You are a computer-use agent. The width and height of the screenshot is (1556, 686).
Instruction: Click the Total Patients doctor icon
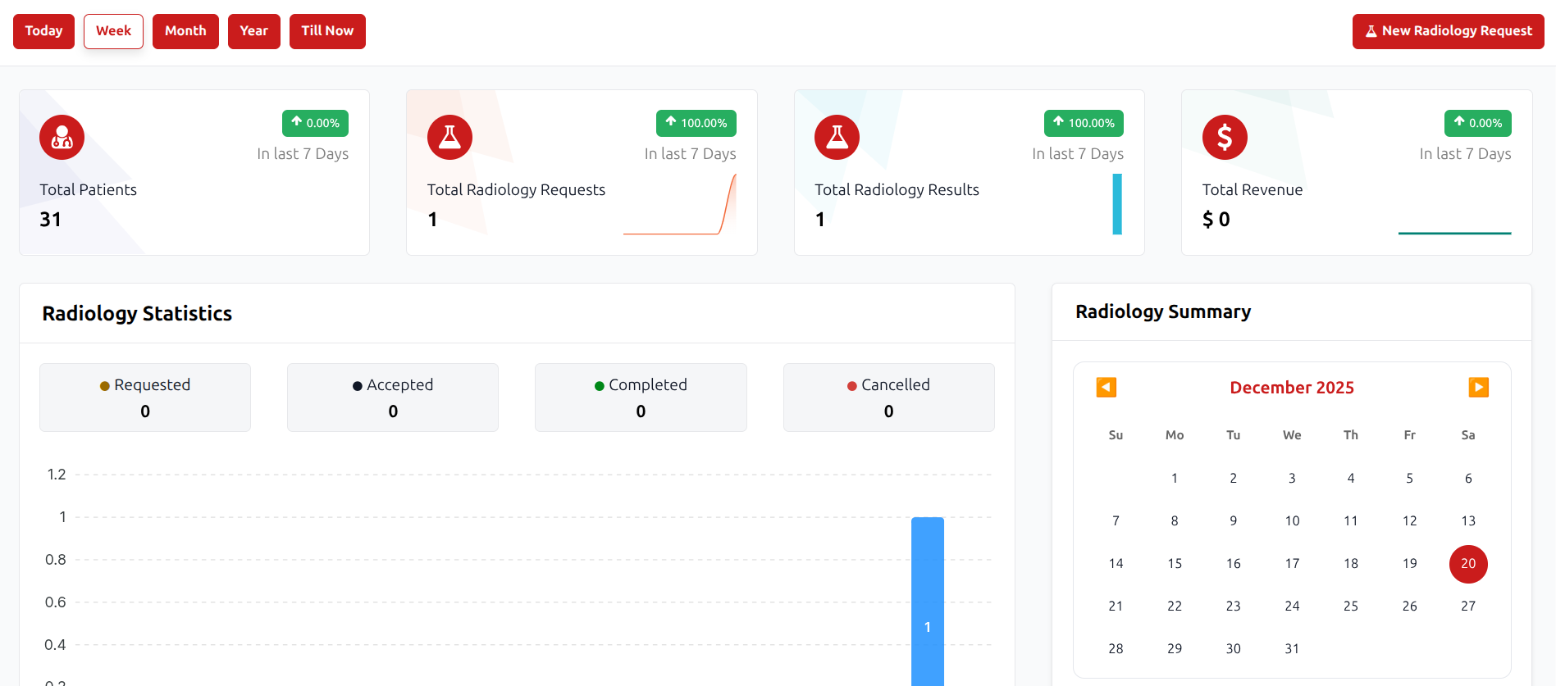click(x=62, y=138)
